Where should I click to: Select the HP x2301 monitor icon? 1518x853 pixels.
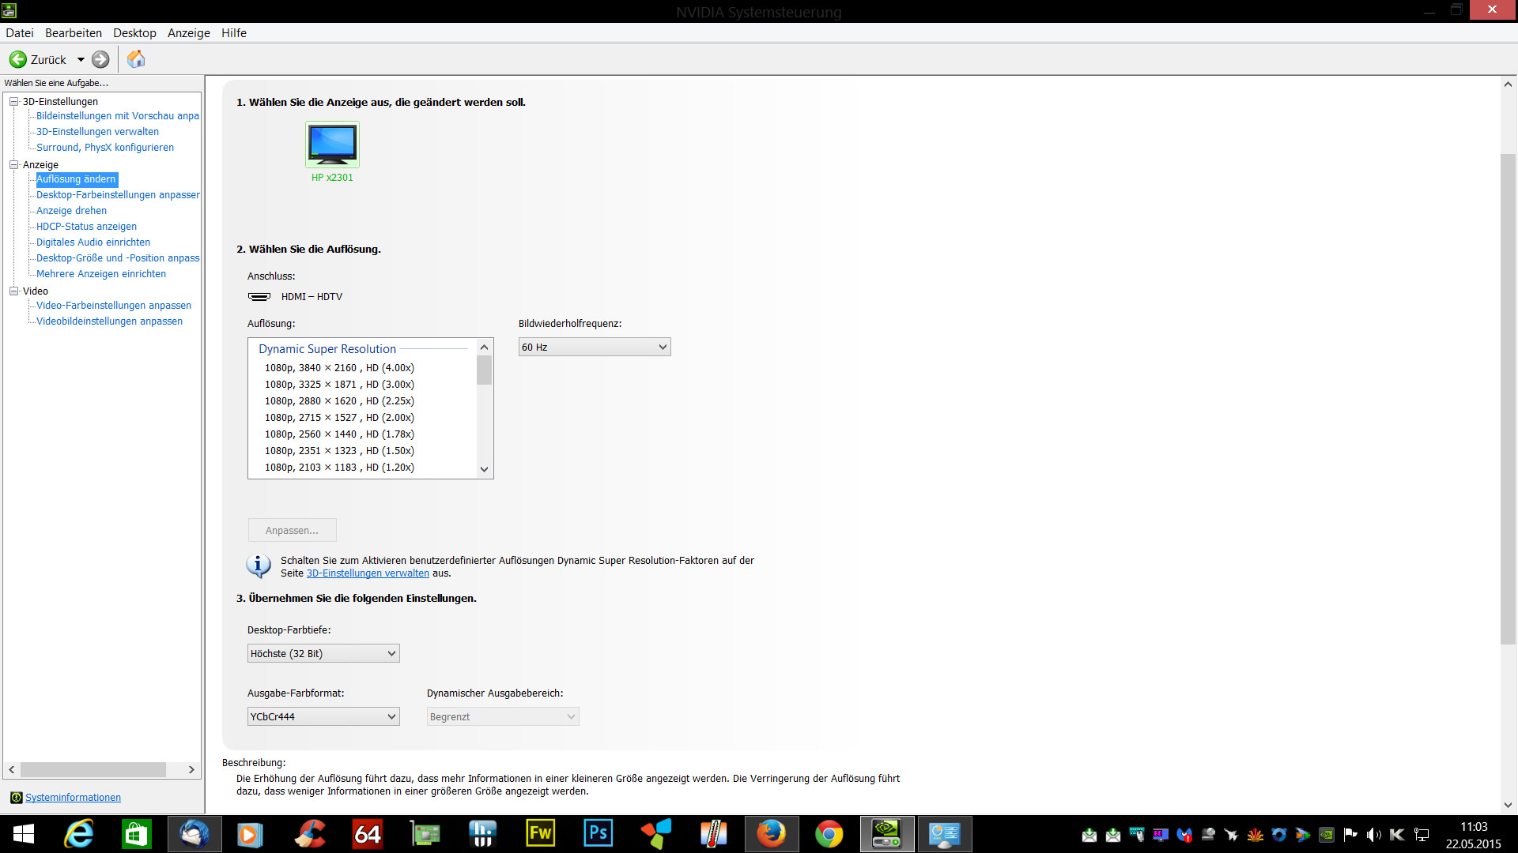[332, 144]
